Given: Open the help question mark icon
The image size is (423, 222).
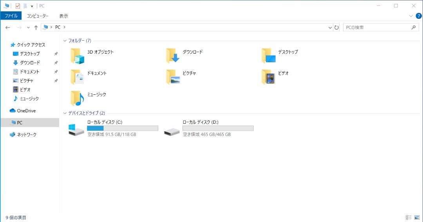Looking at the screenshot, I should [419, 16].
